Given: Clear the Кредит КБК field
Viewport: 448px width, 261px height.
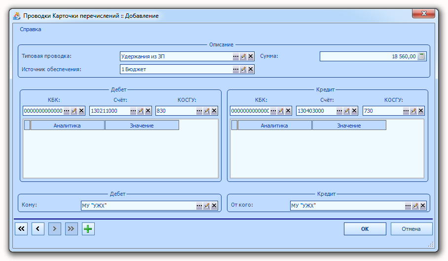Looking at the screenshot, I should coord(288,111).
